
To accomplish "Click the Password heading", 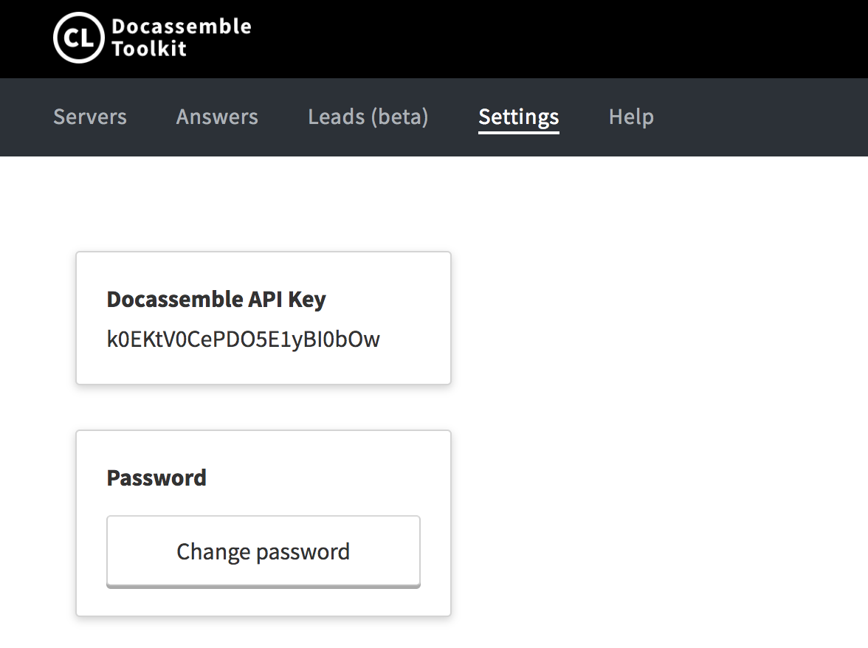I will tap(156, 478).
